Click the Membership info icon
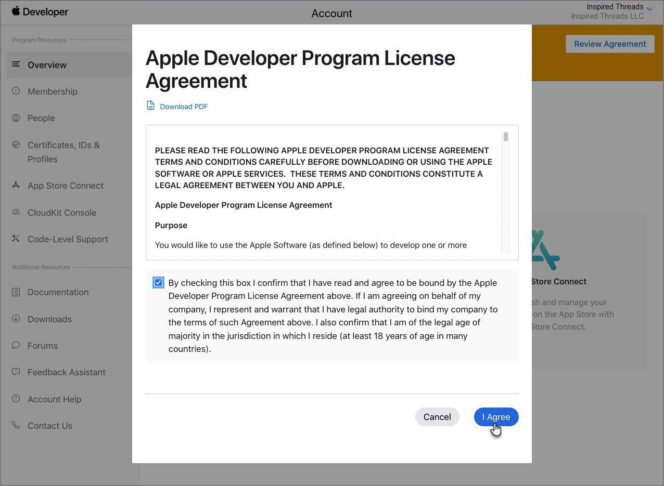Image resolution: width=664 pixels, height=486 pixels. pyautogui.click(x=16, y=91)
